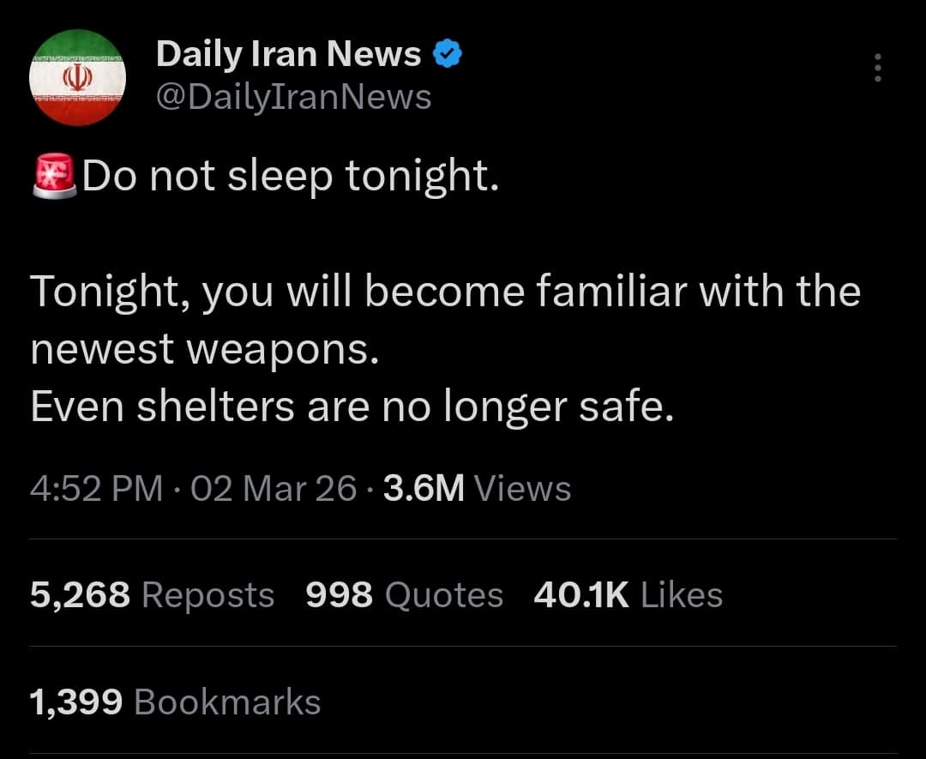Open the Daily Iran News profile picture

pos(78,78)
